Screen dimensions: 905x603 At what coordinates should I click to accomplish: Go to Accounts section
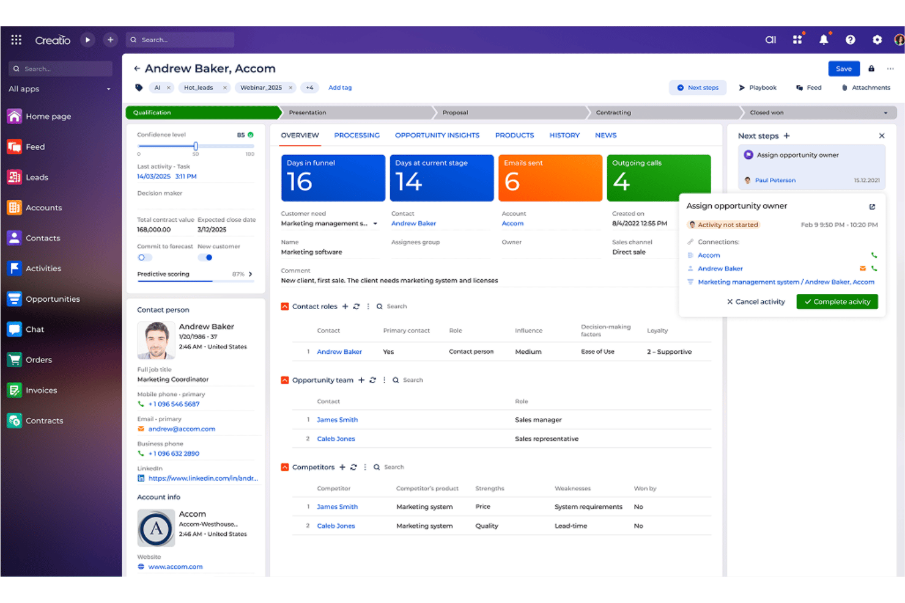tap(35, 208)
